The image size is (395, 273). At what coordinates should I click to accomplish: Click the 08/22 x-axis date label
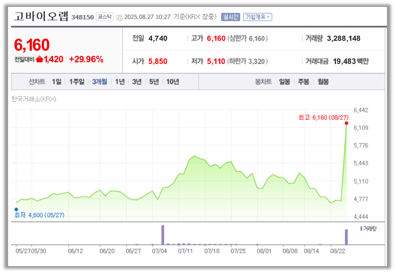pos(337,251)
